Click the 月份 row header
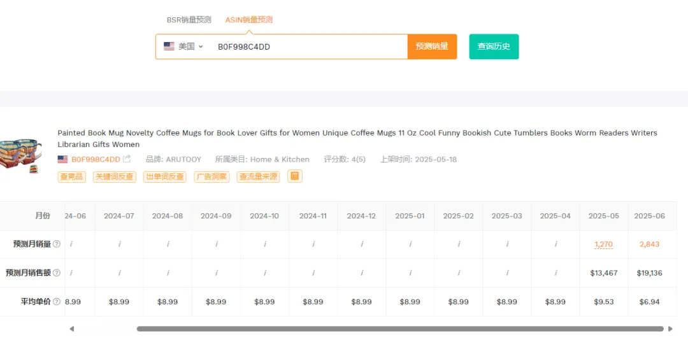The height and width of the screenshot is (347, 688). pyautogui.click(x=43, y=216)
